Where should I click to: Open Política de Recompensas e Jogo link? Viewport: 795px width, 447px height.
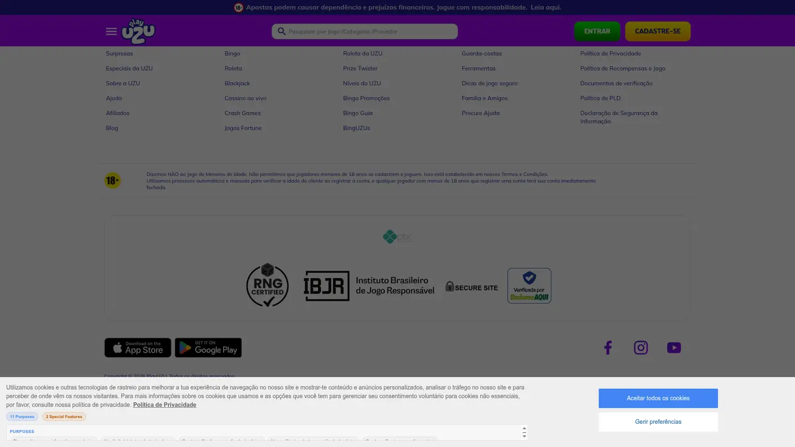pyautogui.click(x=623, y=68)
